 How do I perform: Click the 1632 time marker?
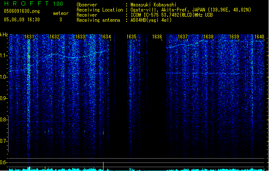click(x=54, y=37)
